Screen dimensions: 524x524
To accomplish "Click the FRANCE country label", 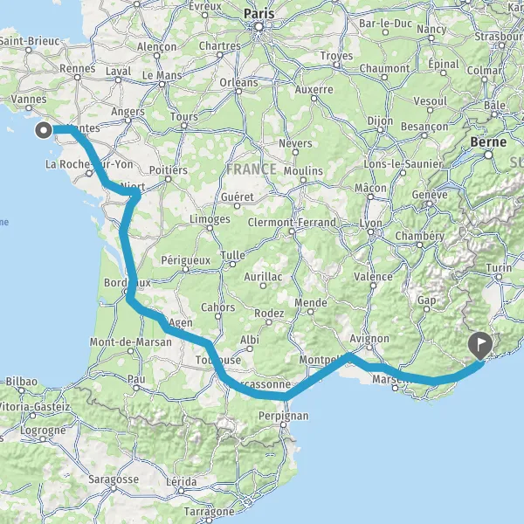I will point(252,169).
